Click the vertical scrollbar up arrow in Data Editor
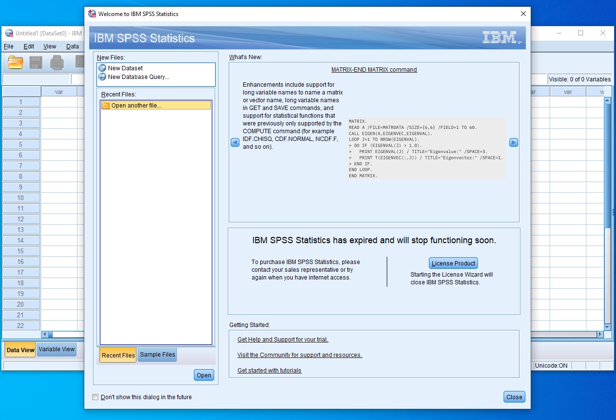This screenshot has width=616, height=420. click(x=607, y=101)
